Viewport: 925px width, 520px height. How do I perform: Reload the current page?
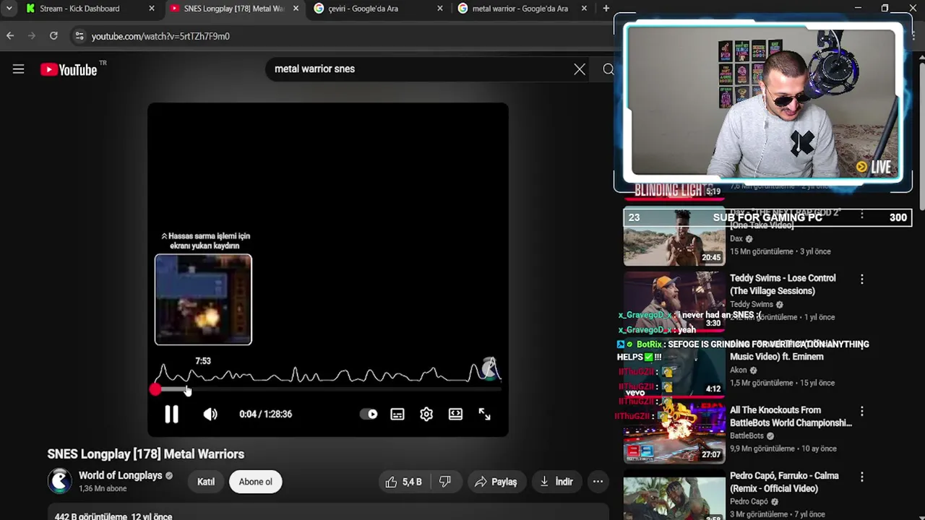53,35
